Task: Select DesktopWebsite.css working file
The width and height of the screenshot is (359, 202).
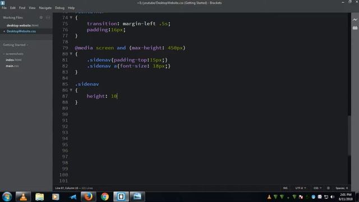Action: click(21, 31)
